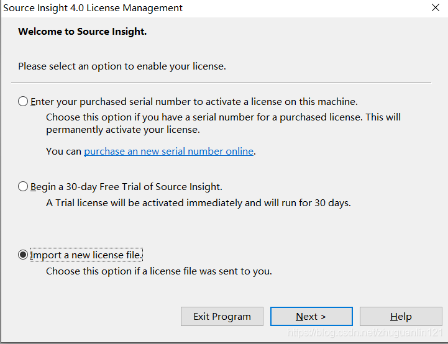
Task: Select the purchased serial number radio circle
Action: point(23,101)
